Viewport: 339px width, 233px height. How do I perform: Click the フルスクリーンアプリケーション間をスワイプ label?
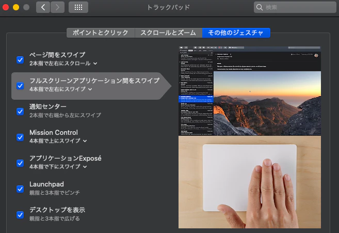[94, 81]
